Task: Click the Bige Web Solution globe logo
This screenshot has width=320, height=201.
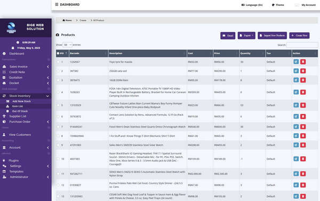Action: pos(11,28)
